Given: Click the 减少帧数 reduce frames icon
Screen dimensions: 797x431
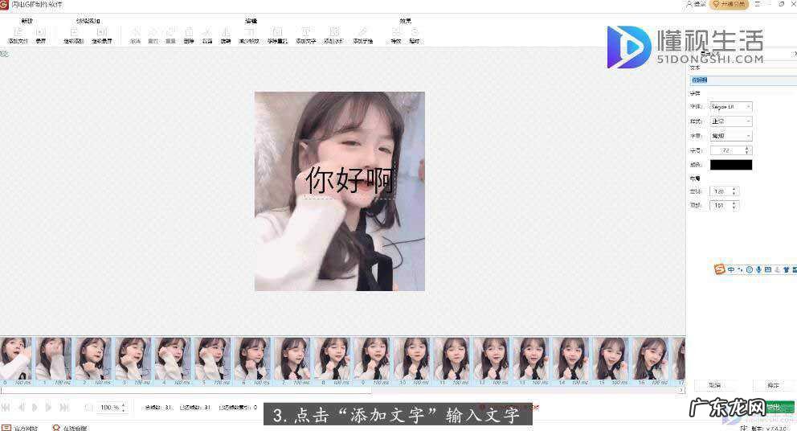Looking at the screenshot, I should tap(249, 32).
